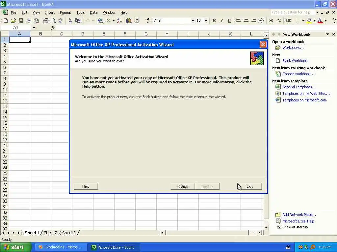337x252 pixels.
Task: Click the New blank workbook toolbar icon
Action: click(x=6, y=21)
